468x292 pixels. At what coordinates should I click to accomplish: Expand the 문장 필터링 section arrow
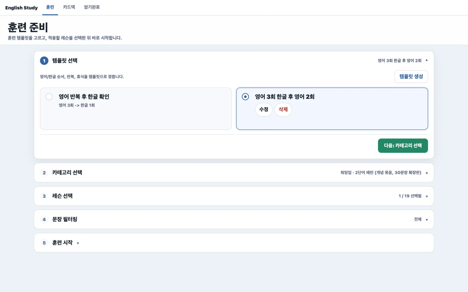(427, 220)
